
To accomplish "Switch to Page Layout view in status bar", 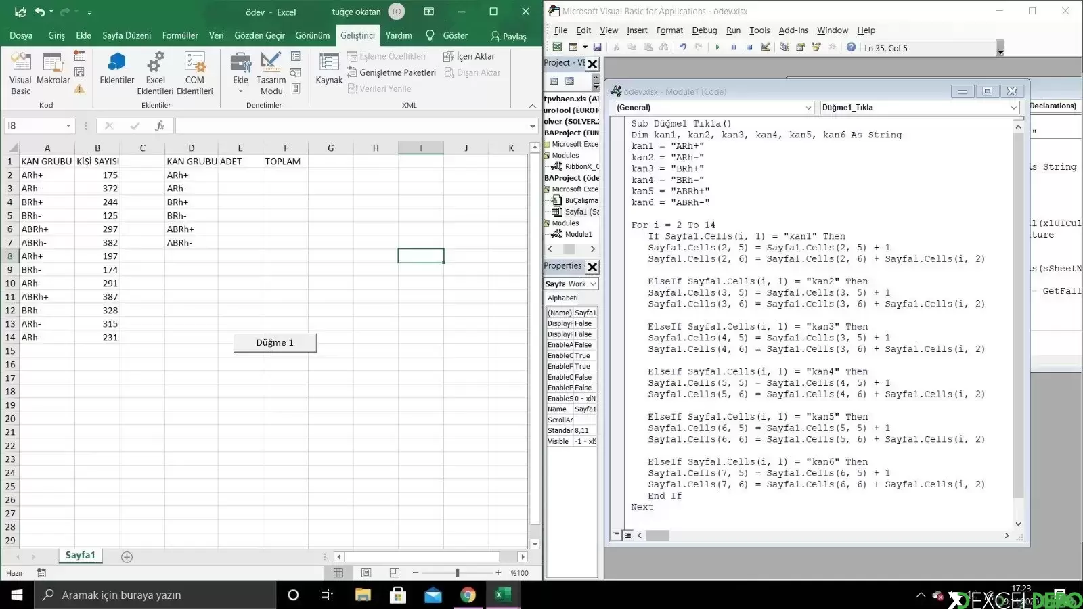I will click(366, 573).
